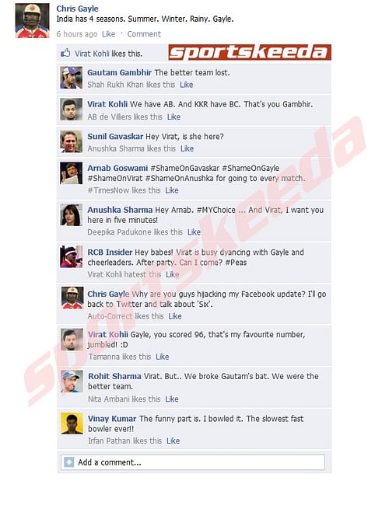The width and height of the screenshot is (389, 519).
Task: Like Gautam Gambhir's comment
Action: [186, 85]
